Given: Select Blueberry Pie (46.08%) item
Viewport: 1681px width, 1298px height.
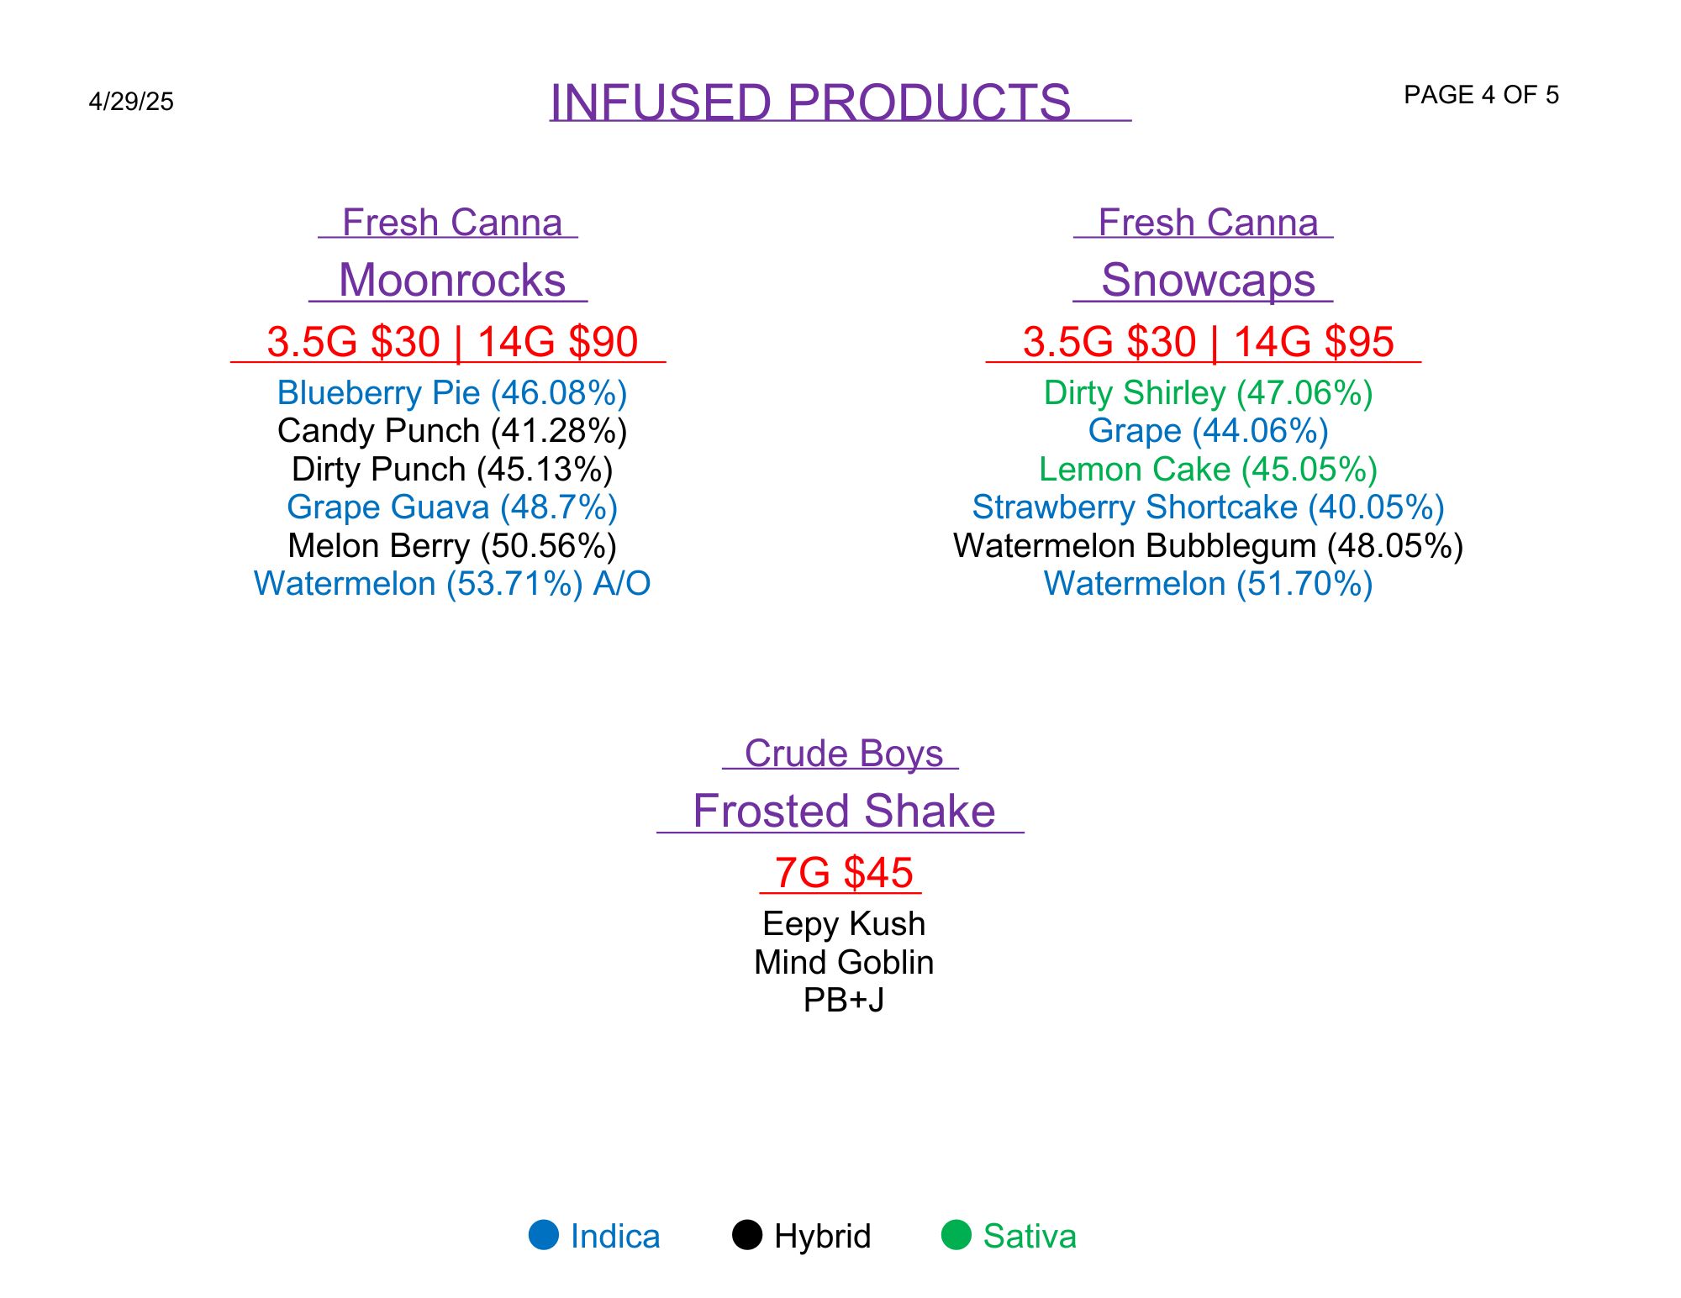Looking at the screenshot, I should [x=452, y=393].
